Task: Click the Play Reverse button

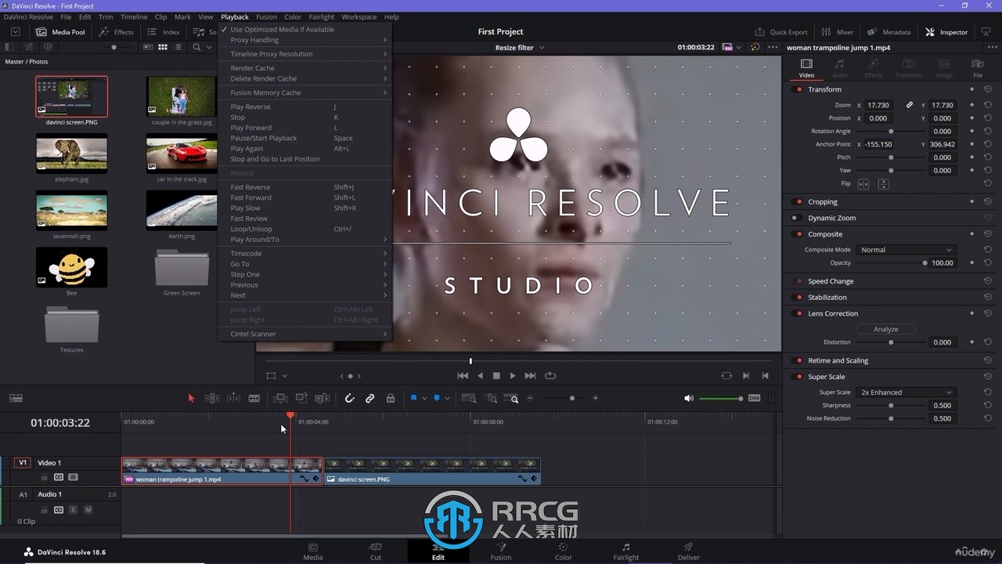Action: 481,376
